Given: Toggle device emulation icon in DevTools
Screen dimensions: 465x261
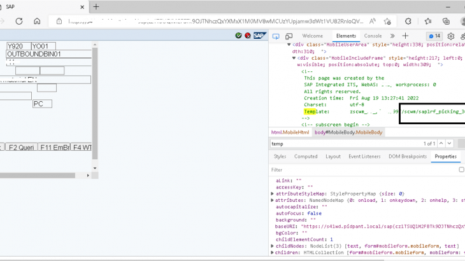Looking at the screenshot, I should (289, 36).
